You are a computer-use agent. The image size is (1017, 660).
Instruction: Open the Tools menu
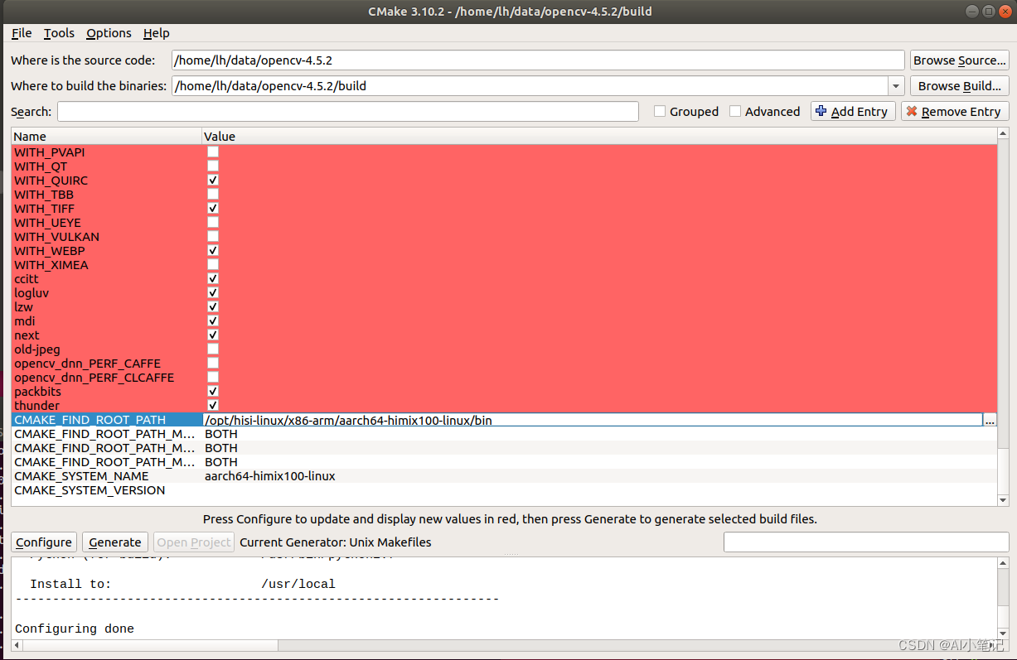pyautogui.click(x=59, y=33)
